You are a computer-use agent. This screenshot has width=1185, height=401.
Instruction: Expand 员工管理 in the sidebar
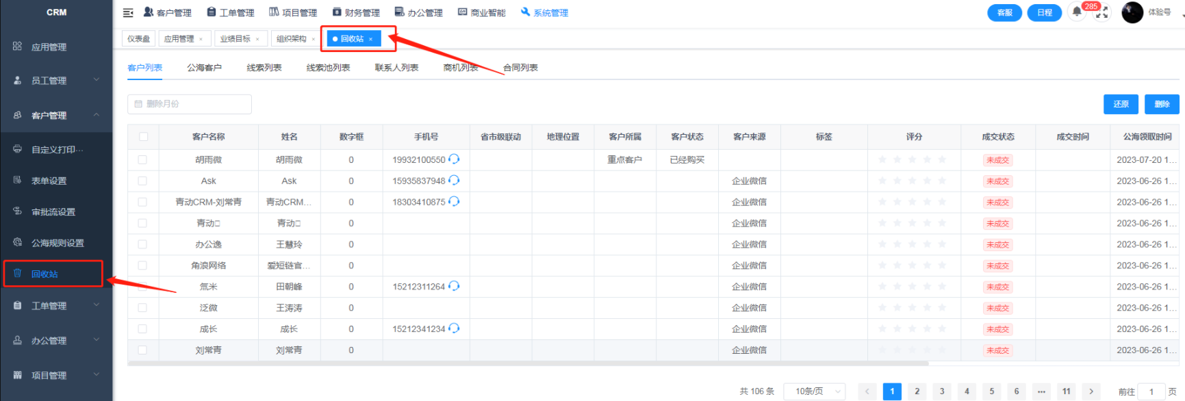97,80
